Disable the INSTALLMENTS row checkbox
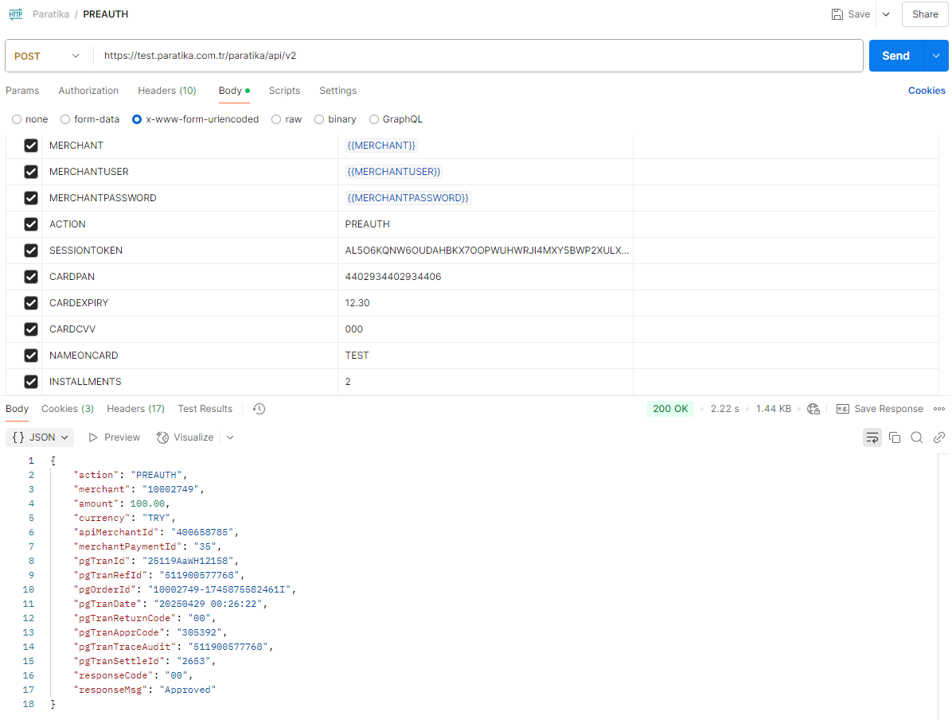Screen dimensions: 952x723 (x=31, y=382)
